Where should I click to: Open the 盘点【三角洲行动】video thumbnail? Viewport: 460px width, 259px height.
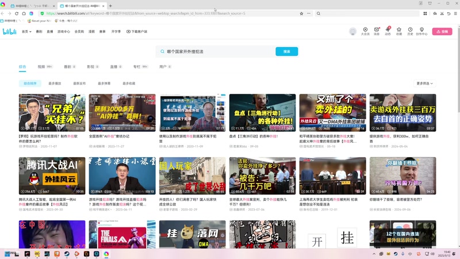pos(263,113)
